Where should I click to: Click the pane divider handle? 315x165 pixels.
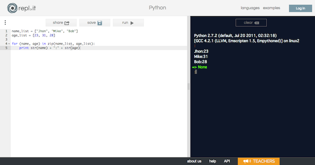[x=189, y=86]
